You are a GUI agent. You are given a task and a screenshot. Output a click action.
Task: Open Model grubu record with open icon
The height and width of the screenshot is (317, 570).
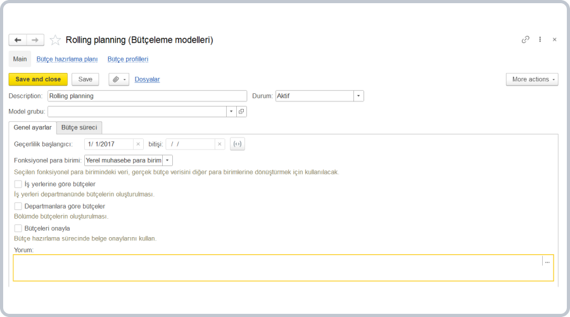coord(241,112)
